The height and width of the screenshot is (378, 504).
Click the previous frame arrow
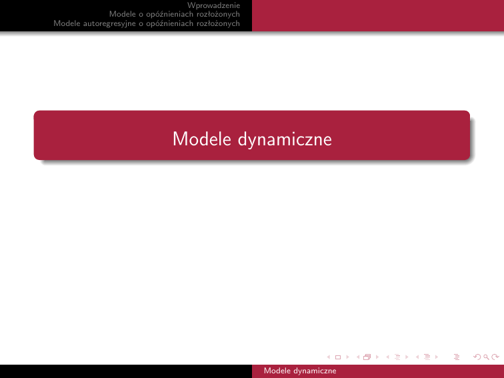[358, 358]
